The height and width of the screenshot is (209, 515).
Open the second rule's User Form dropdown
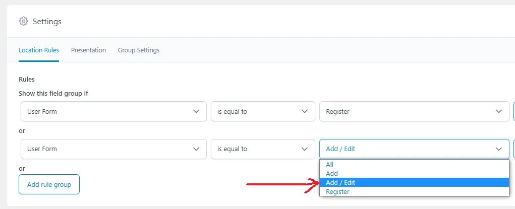tap(113, 149)
